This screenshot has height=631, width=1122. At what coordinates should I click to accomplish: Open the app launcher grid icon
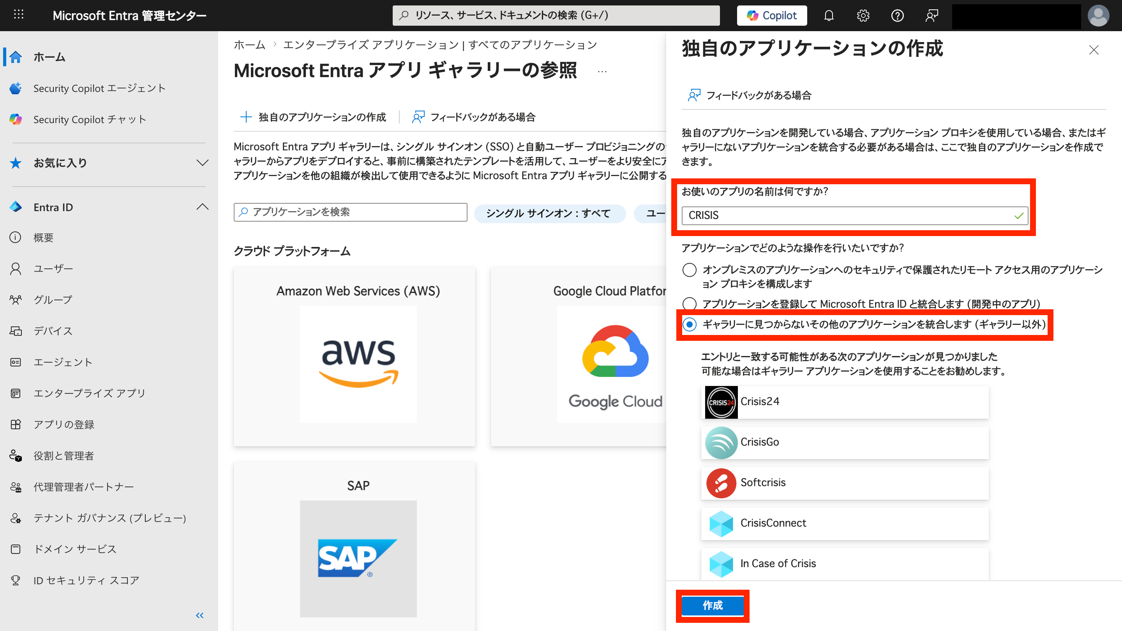click(x=19, y=15)
